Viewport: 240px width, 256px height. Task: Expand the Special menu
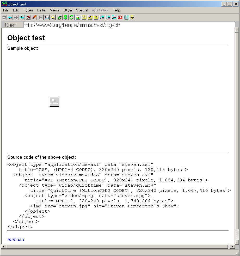click(82, 10)
